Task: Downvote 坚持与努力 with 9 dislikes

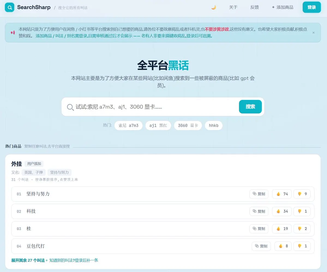Action: click(302, 194)
